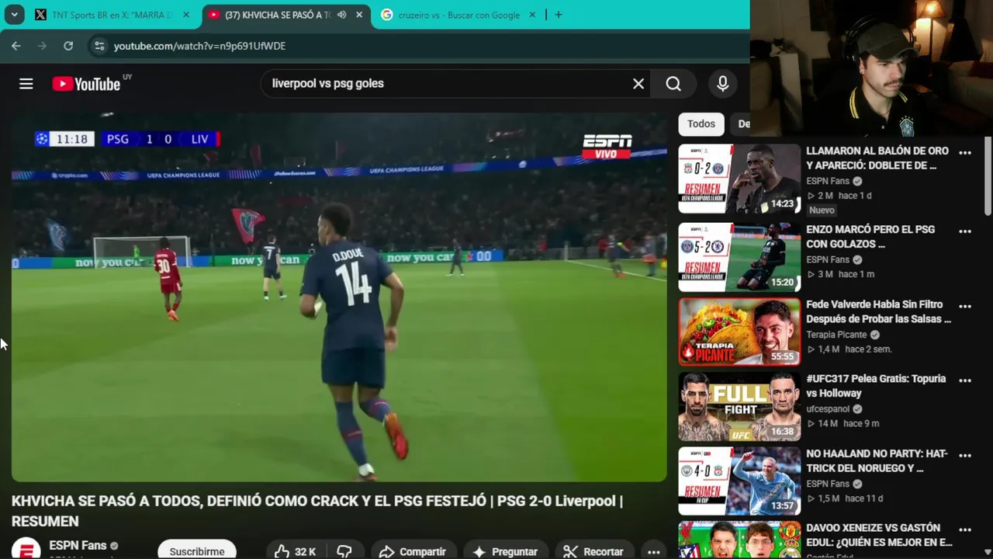Open ENZO MARCÓ PERO EL PSG thumbnail
993x559 pixels.
click(739, 257)
